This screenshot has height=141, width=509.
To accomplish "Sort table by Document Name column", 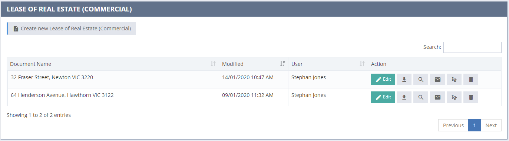I will [x=113, y=64].
